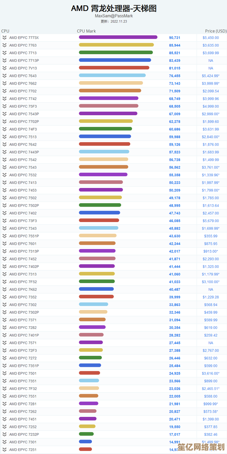Viewport: 227px width, 454px height.
Task: Expand the AMD EPYC 75F3 row chevron
Action: pos(4,106)
